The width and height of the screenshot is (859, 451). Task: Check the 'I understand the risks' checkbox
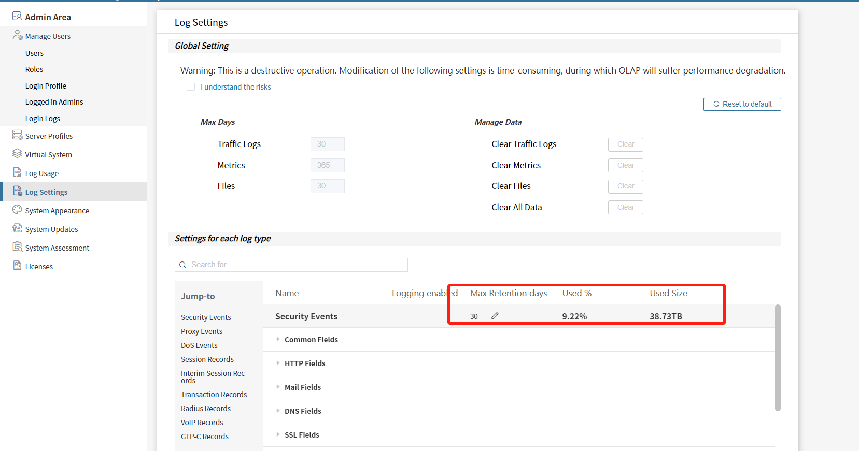[191, 87]
